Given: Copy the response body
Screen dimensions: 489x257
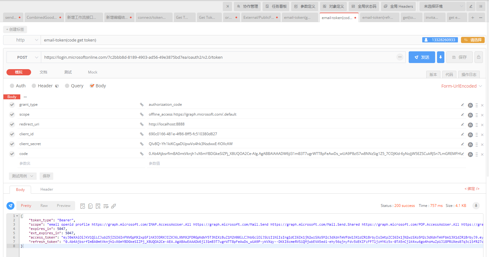Looking at the screenshot, I should tap(90, 206).
